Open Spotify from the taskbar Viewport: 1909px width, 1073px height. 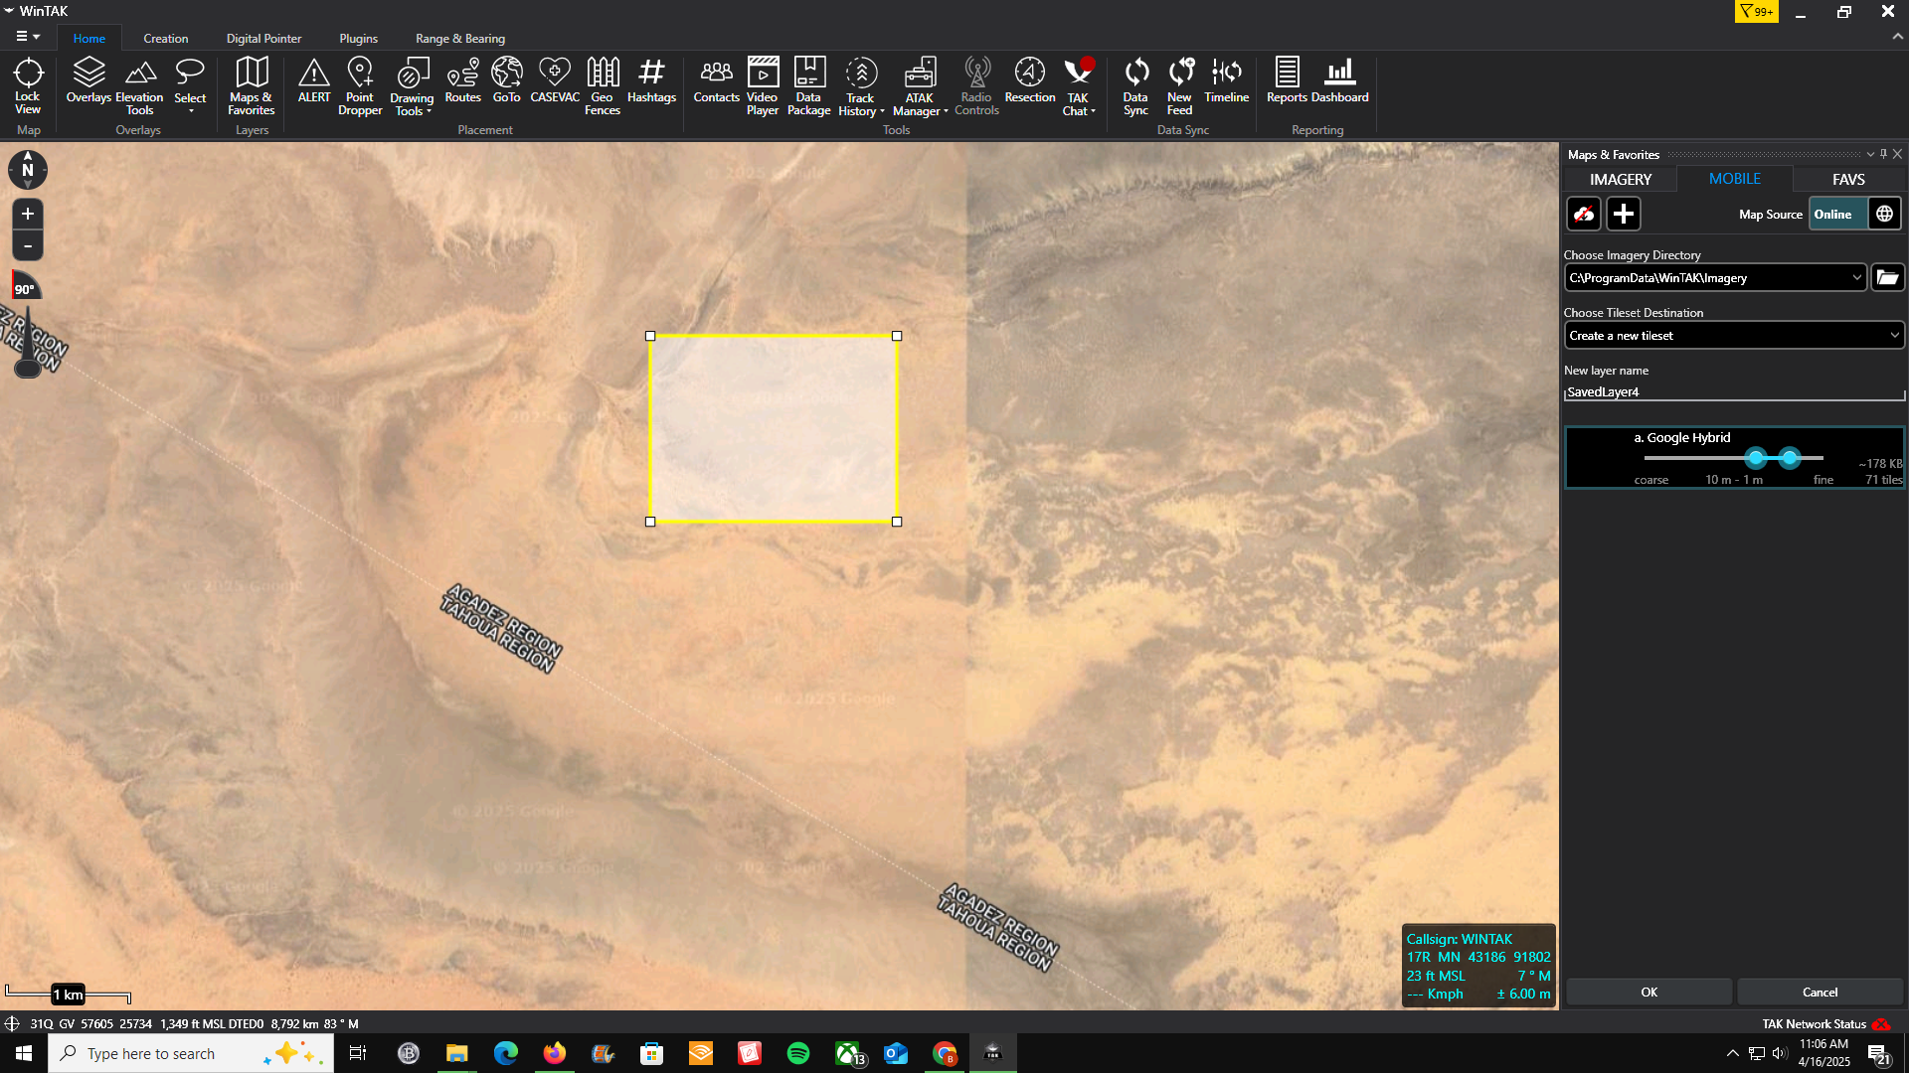797,1053
